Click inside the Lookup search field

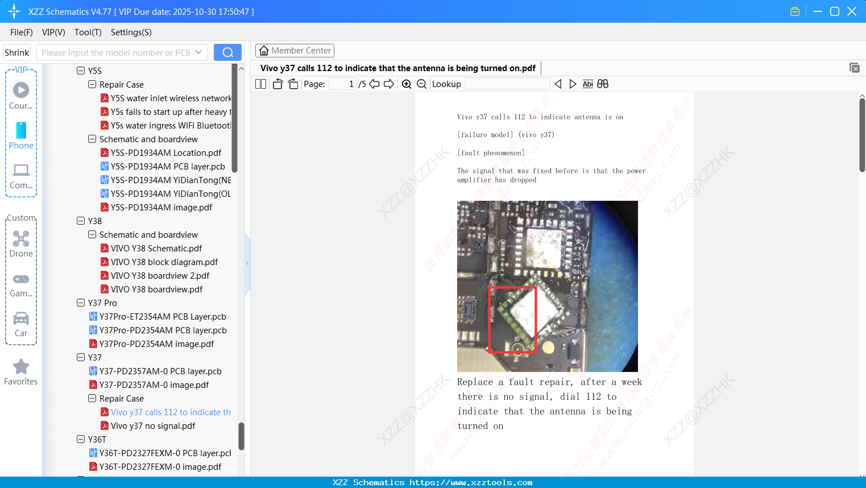click(506, 84)
